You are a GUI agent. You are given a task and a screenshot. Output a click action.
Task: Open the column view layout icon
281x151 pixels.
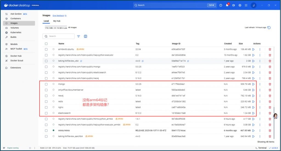click(x=86, y=36)
